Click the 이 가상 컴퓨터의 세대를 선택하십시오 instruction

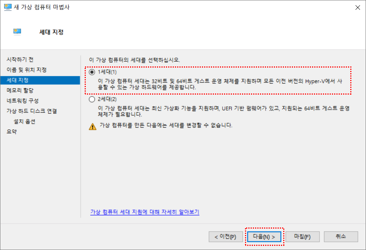point(134,60)
